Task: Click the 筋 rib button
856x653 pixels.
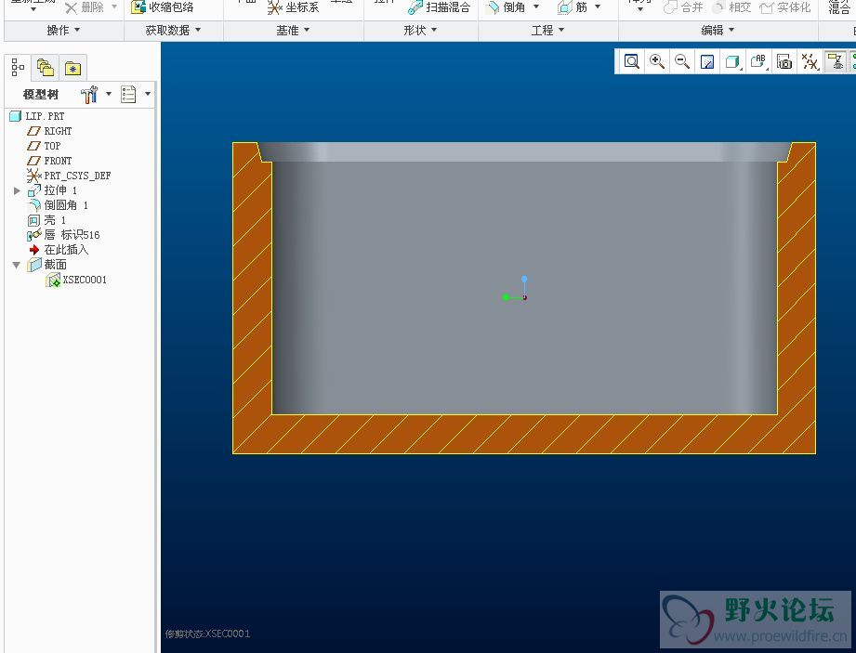Action: click(x=573, y=7)
